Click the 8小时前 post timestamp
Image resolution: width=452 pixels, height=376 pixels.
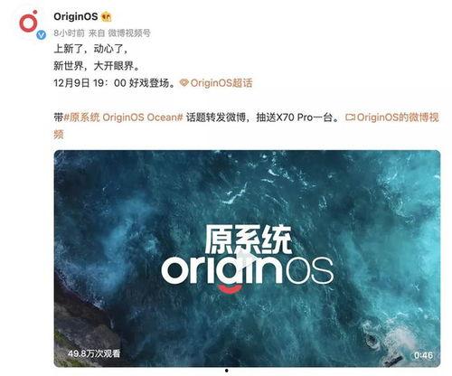click(69, 33)
